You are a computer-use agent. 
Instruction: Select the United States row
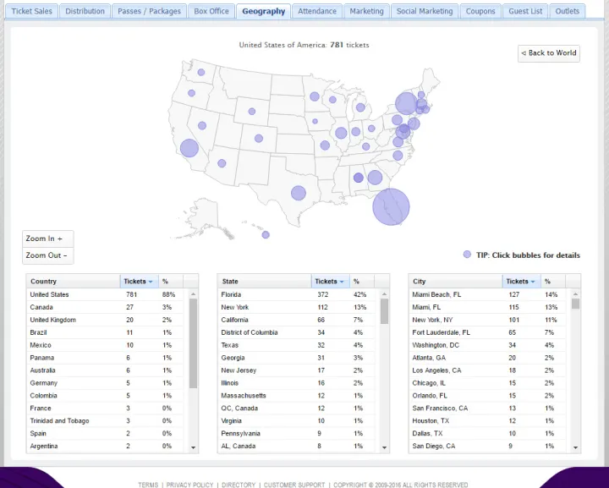pyautogui.click(x=105, y=294)
